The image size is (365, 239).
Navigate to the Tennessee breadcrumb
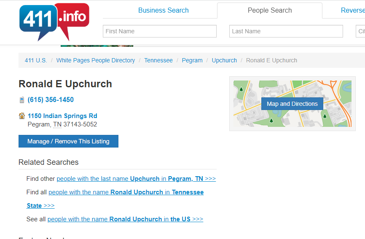pos(158,60)
